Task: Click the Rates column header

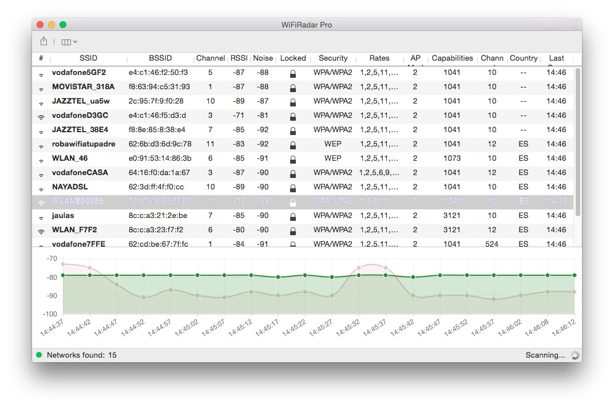Action: (x=379, y=58)
